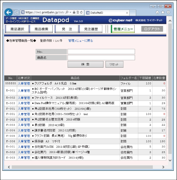Click the address bar search magnifier icon
The width and height of the screenshot is (177, 180).
[x=67, y=12]
